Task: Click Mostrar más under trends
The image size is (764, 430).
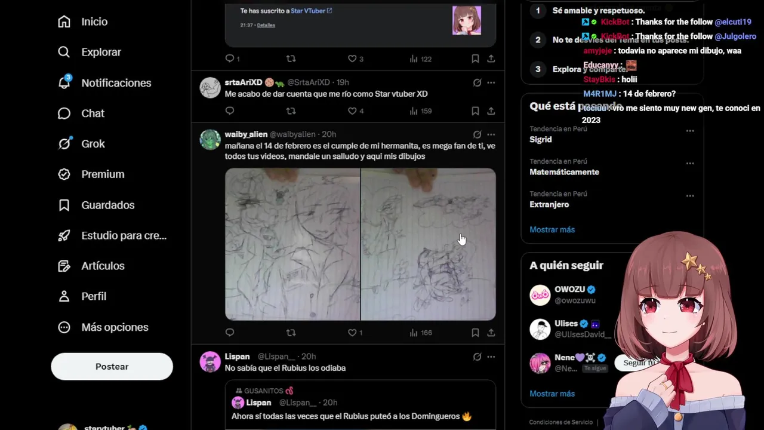Action: coord(552,229)
